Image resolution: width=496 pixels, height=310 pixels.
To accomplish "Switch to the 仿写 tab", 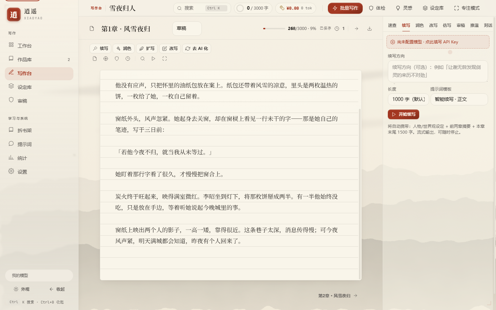I will tap(447, 25).
